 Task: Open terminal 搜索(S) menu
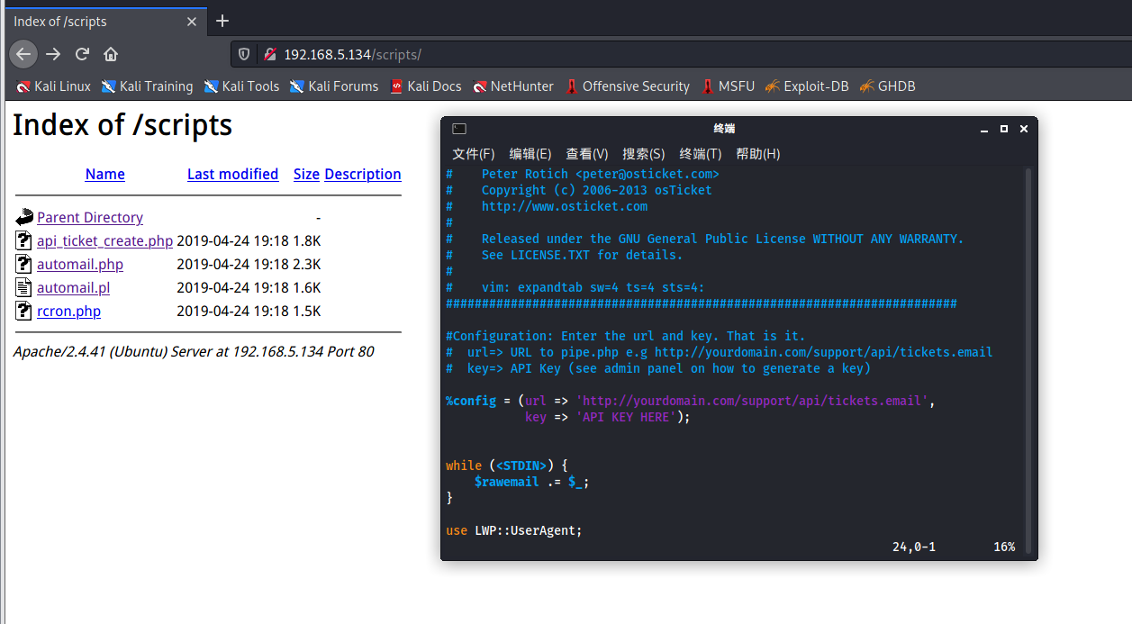(644, 154)
